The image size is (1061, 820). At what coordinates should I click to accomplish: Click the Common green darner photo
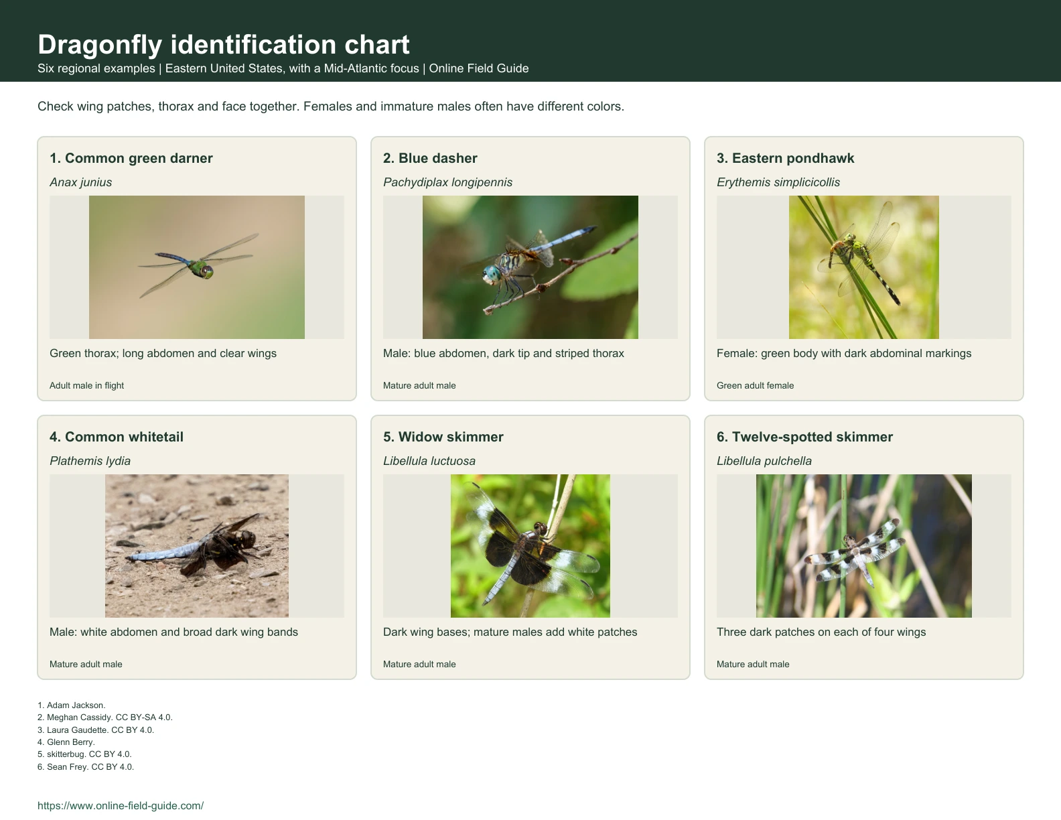(197, 267)
